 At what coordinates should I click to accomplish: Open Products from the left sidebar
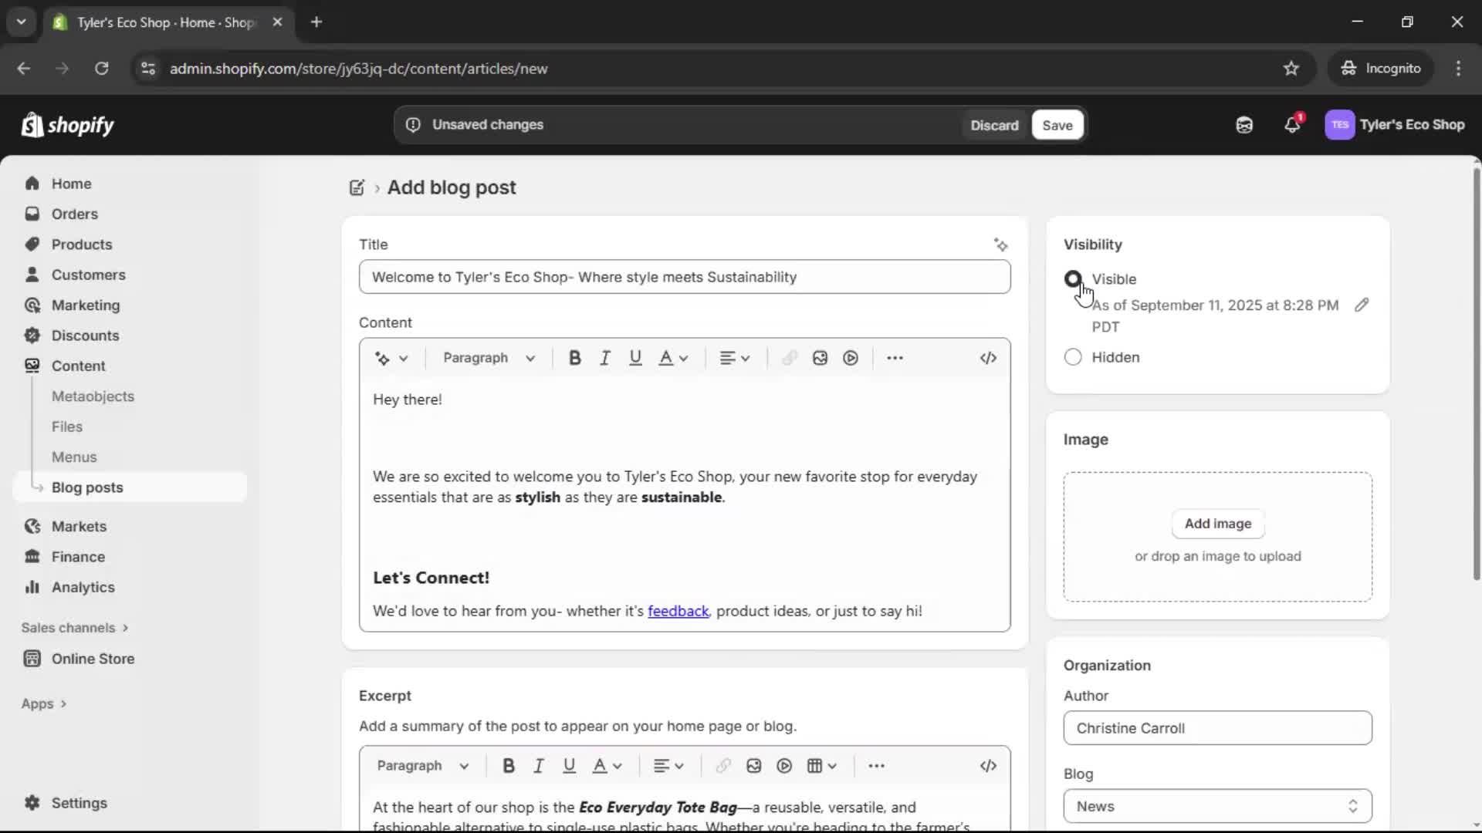83,244
